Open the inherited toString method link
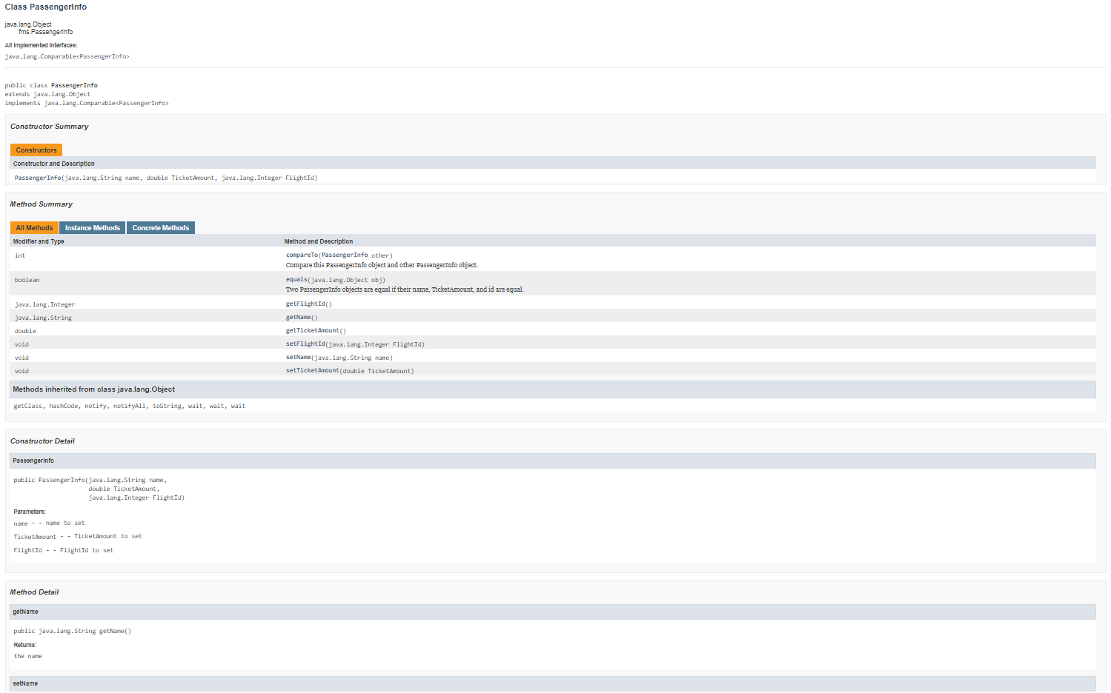The image size is (1111, 693). (x=168, y=405)
